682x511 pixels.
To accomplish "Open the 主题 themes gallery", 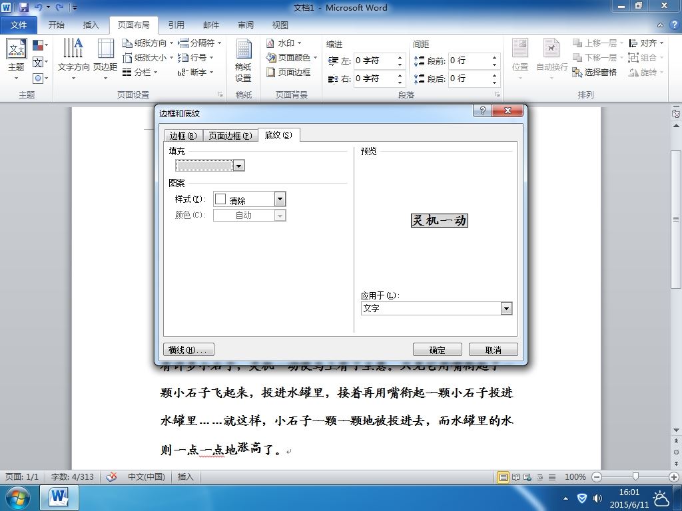I will point(17,60).
